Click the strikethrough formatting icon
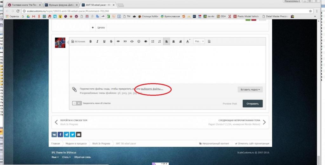 [111, 41]
